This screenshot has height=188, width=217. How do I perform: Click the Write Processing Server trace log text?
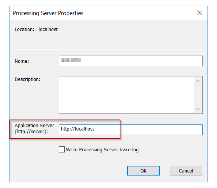click(x=102, y=150)
